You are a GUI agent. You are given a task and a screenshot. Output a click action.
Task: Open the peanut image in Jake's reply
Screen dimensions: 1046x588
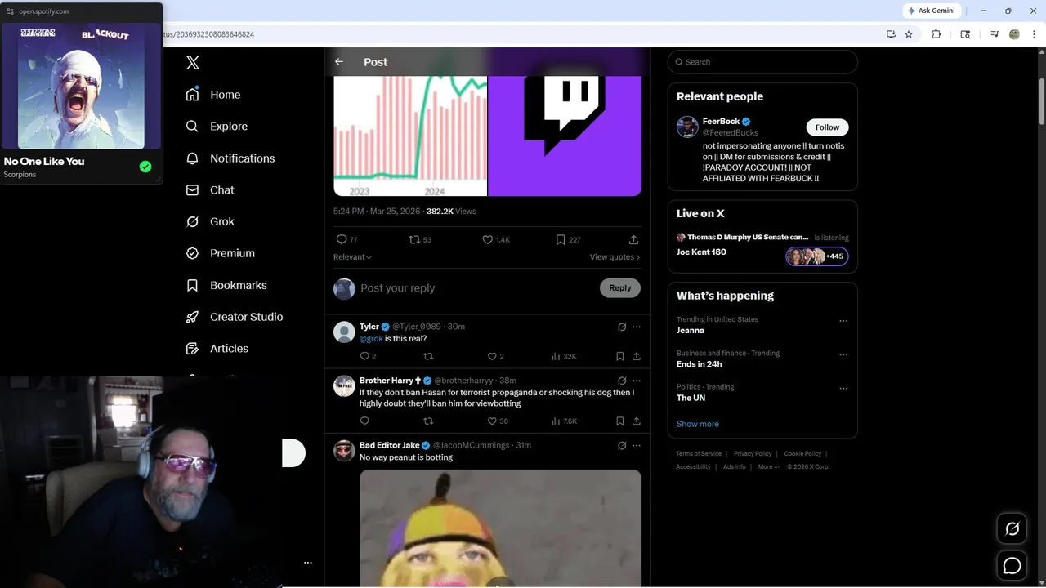tap(500, 528)
